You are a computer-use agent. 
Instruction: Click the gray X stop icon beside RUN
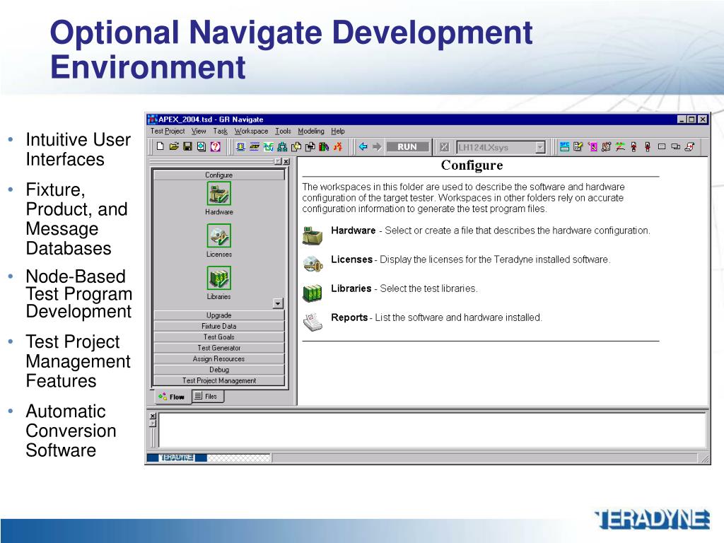pos(444,147)
